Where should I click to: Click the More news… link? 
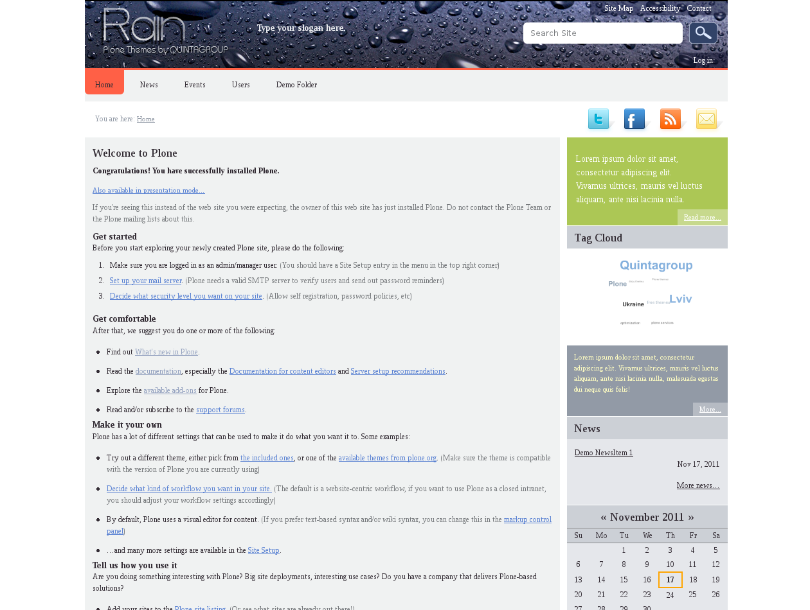(x=697, y=485)
